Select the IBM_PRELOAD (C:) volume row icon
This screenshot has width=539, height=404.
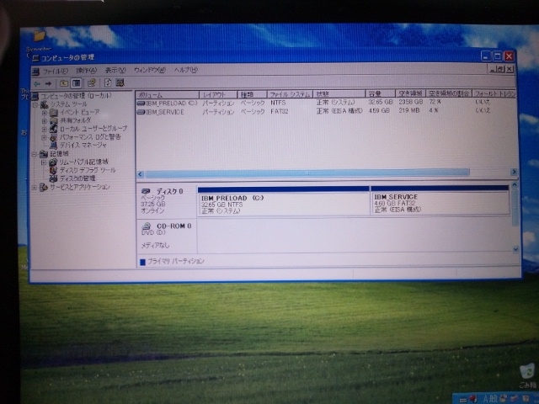[141, 103]
